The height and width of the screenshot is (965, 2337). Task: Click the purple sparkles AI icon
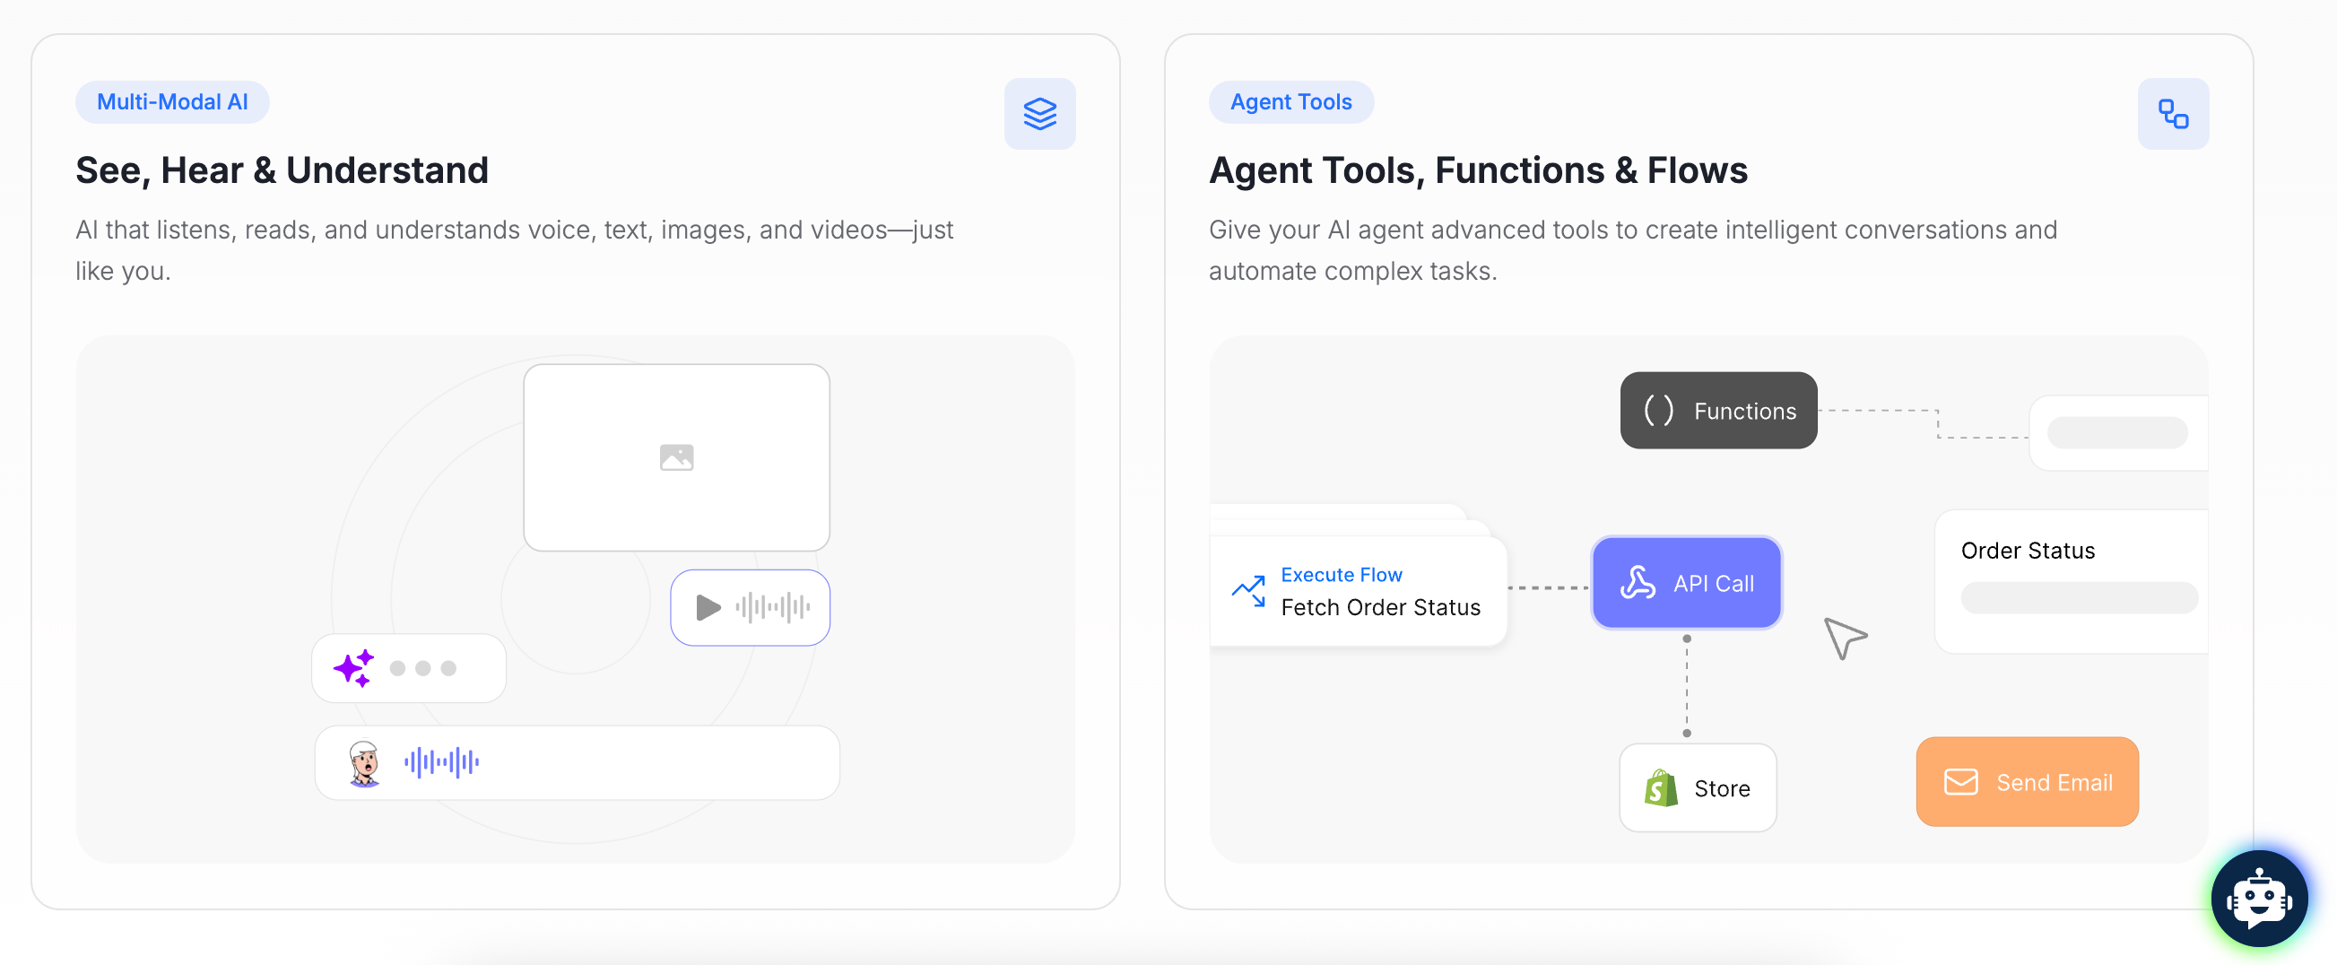(354, 668)
